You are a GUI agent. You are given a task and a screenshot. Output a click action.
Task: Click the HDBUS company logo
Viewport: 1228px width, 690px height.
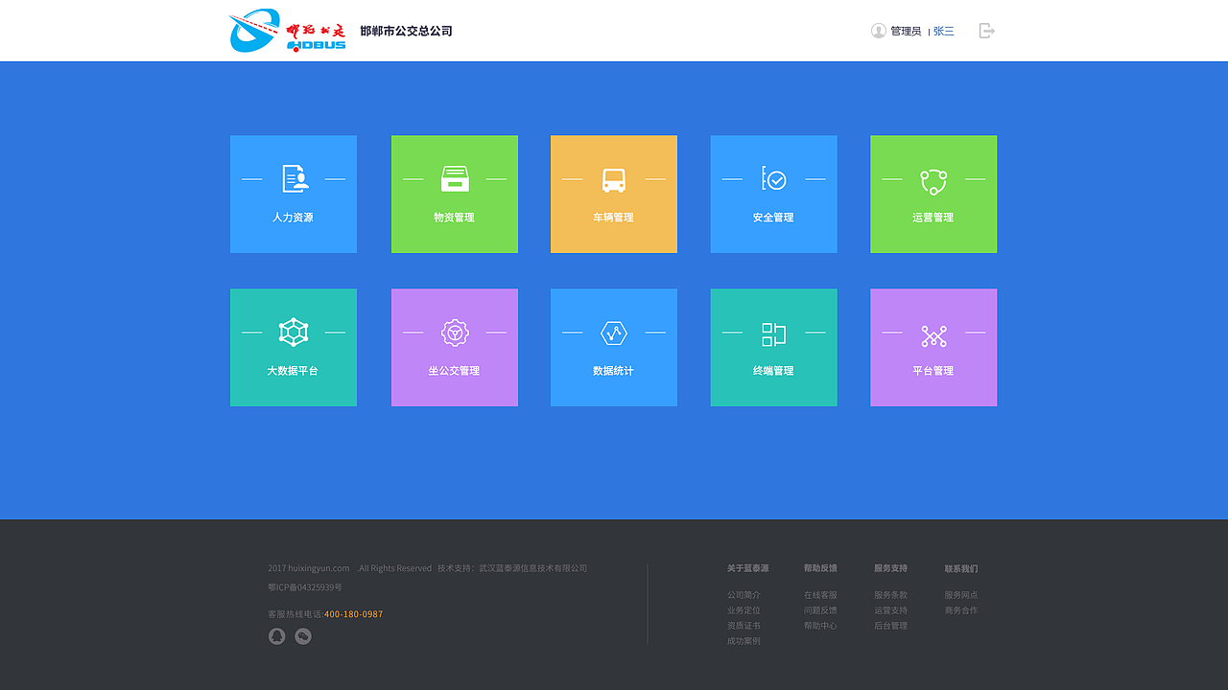pyautogui.click(x=286, y=30)
